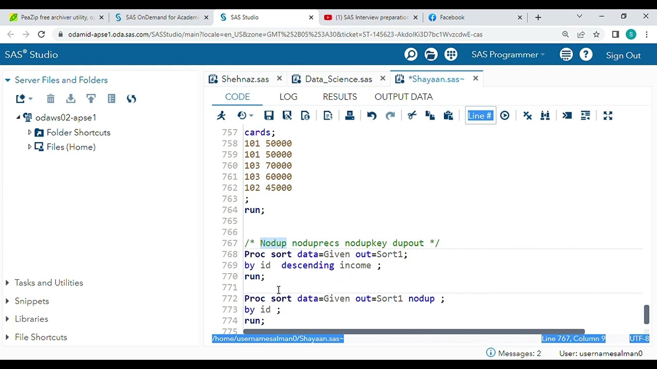Open the RESULTS tab
The image size is (657, 369).
point(340,97)
